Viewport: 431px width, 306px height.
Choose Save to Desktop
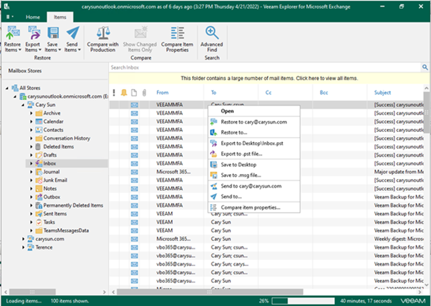click(254, 165)
